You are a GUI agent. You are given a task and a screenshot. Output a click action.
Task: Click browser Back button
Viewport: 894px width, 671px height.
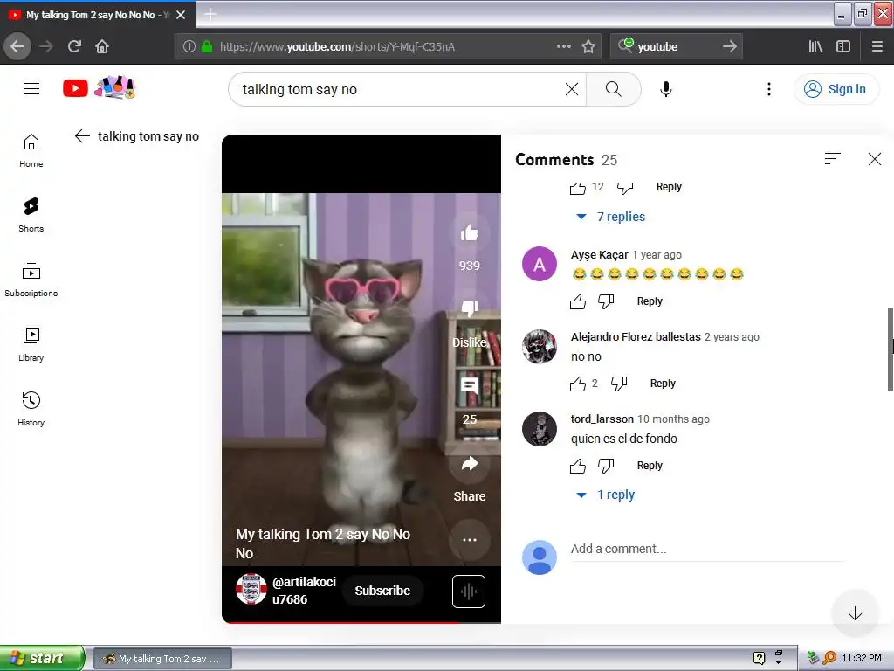[17, 46]
